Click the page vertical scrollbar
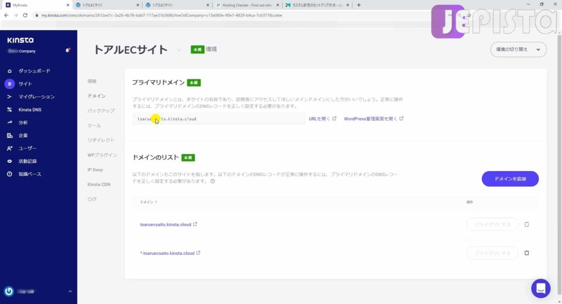Viewport: 562px width, 304px height. [559, 165]
